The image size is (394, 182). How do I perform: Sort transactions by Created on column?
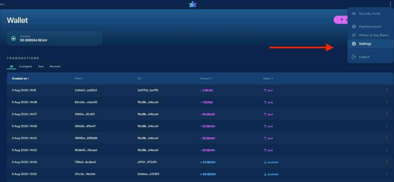20,78
